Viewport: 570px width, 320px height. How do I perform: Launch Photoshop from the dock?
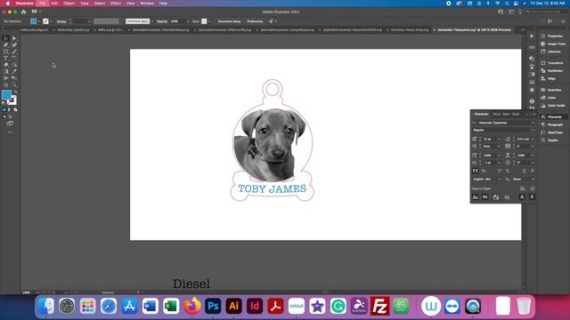tap(213, 306)
